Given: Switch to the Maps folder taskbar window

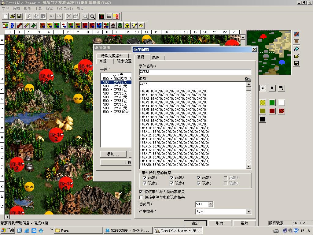Looking at the screenshot, I should tap(78, 230).
